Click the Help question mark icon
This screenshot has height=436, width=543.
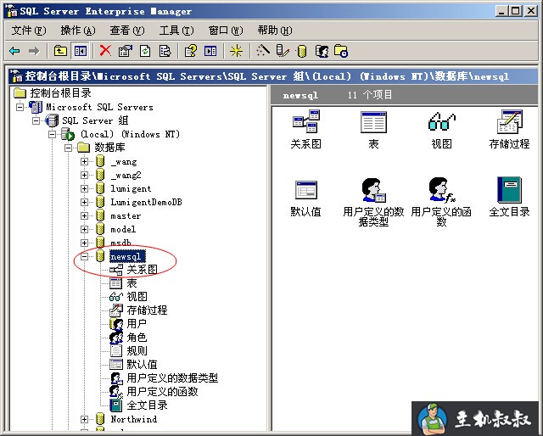tap(190, 51)
